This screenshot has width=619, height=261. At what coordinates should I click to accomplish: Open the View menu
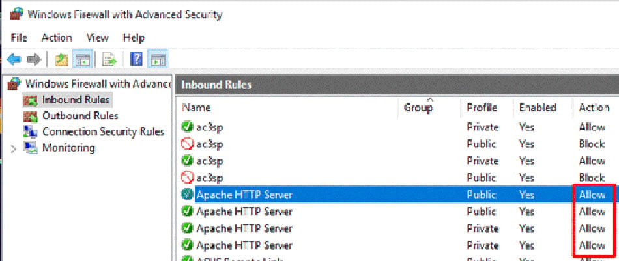pos(98,38)
